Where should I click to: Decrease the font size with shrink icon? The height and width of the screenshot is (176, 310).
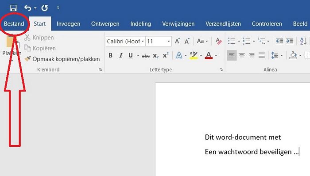(187, 41)
